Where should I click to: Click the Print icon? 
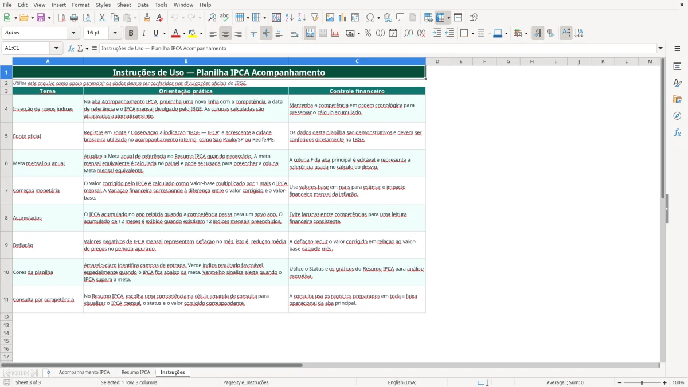point(74,18)
